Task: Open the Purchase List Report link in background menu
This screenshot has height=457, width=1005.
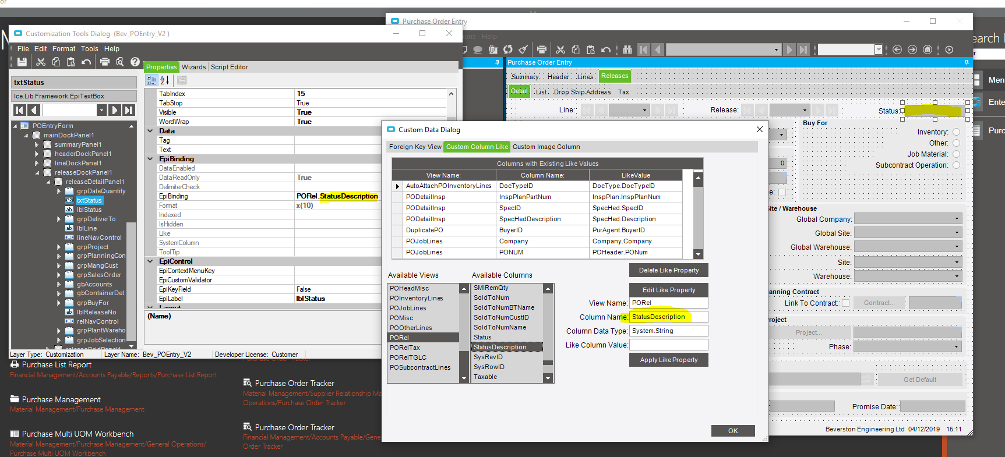Action: tap(57, 365)
